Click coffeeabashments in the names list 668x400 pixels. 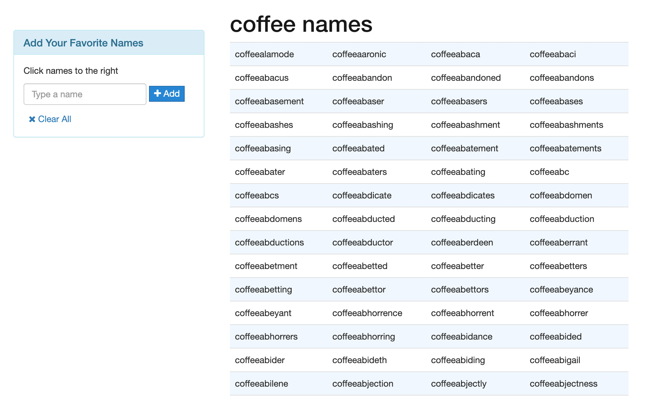click(567, 125)
